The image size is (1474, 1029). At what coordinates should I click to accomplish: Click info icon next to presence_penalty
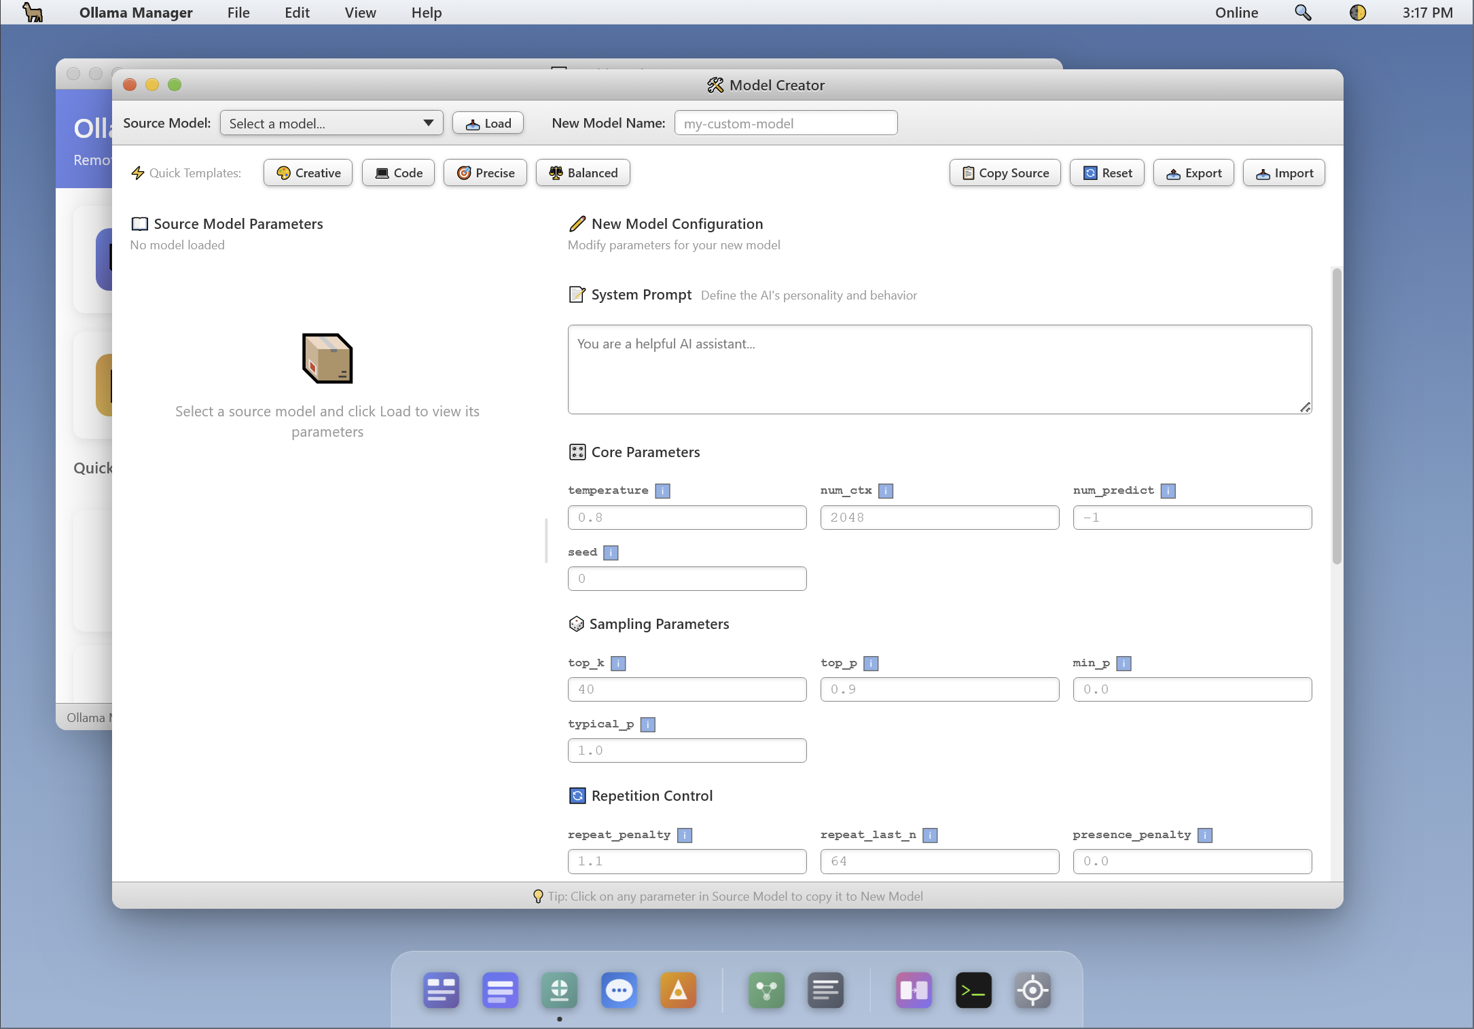point(1204,835)
